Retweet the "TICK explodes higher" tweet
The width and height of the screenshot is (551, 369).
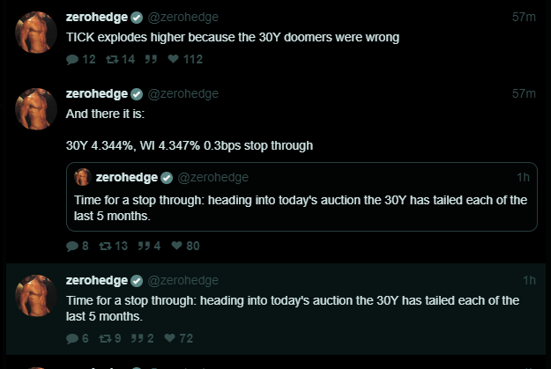(110, 60)
